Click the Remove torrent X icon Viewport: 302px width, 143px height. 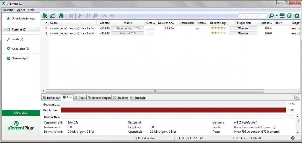71,16
